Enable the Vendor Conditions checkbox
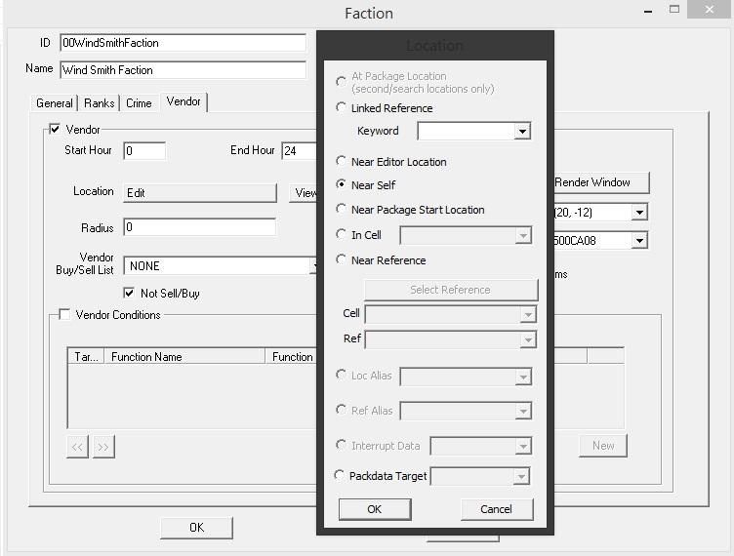The width and height of the screenshot is (734, 556). coord(64,314)
